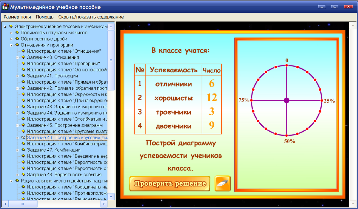Collapse the "Отношения и пропорции" branch

point(11,45)
